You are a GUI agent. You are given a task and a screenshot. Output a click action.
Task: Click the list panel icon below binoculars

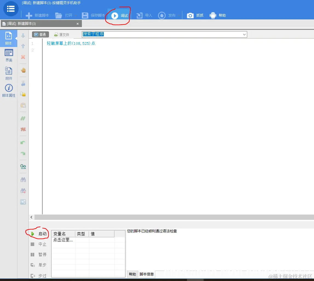point(23,202)
